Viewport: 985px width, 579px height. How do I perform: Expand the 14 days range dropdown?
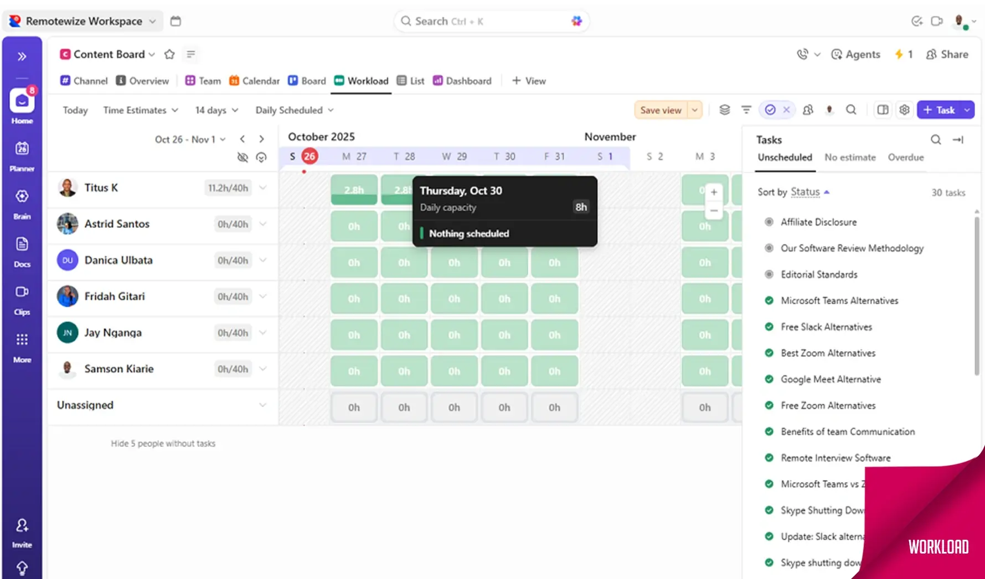pos(216,110)
